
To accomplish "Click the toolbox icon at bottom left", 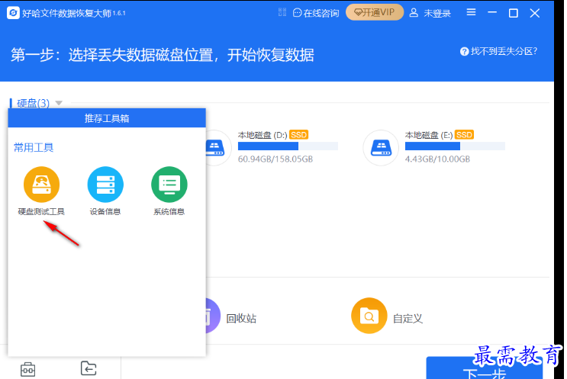I will (27, 369).
